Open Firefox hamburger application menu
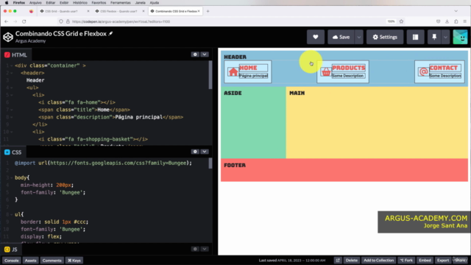 pos(464,21)
